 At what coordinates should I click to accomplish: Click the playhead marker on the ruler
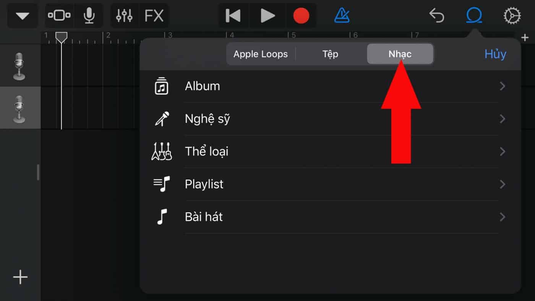point(61,37)
